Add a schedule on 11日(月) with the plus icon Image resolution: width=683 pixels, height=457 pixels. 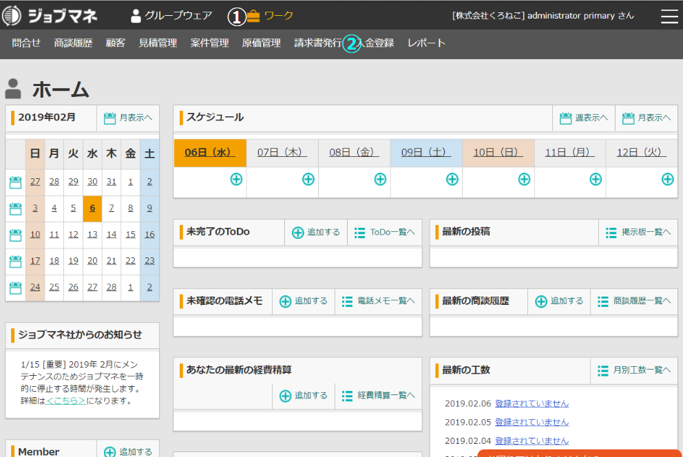coord(596,179)
